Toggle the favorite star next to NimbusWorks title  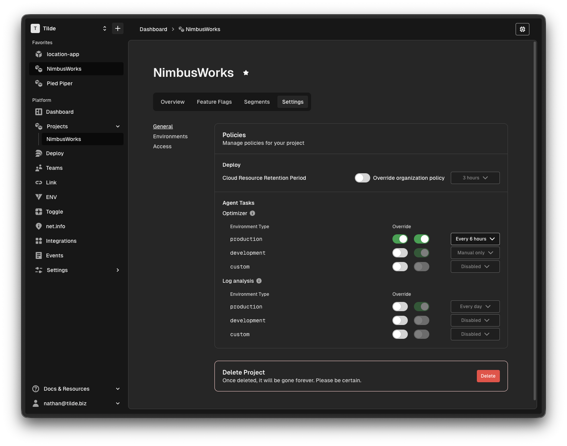[x=246, y=73]
